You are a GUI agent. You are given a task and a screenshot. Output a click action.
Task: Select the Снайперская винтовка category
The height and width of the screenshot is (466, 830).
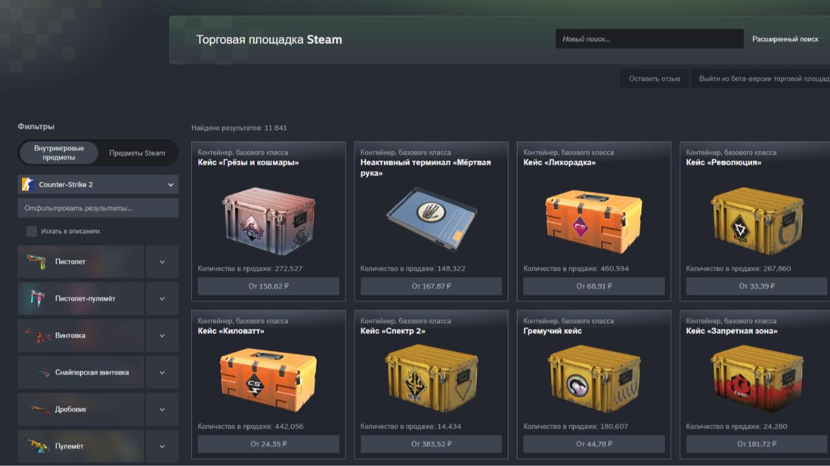click(x=80, y=373)
